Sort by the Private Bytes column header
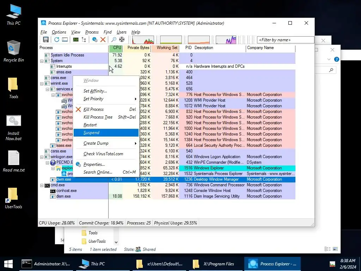 pyautogui.click(x=137, y=48)
